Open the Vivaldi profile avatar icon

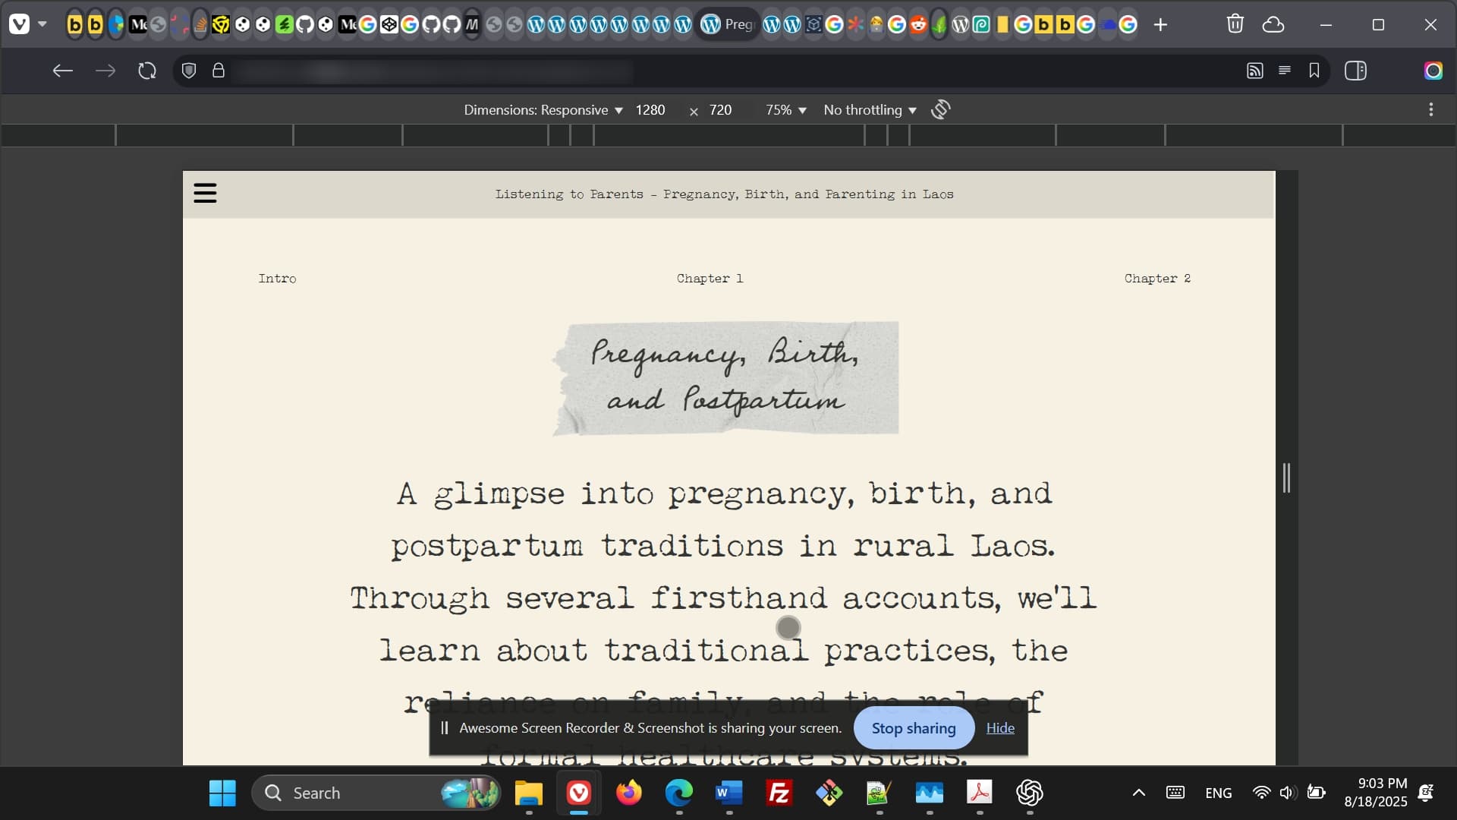[x=1433, y=70]
